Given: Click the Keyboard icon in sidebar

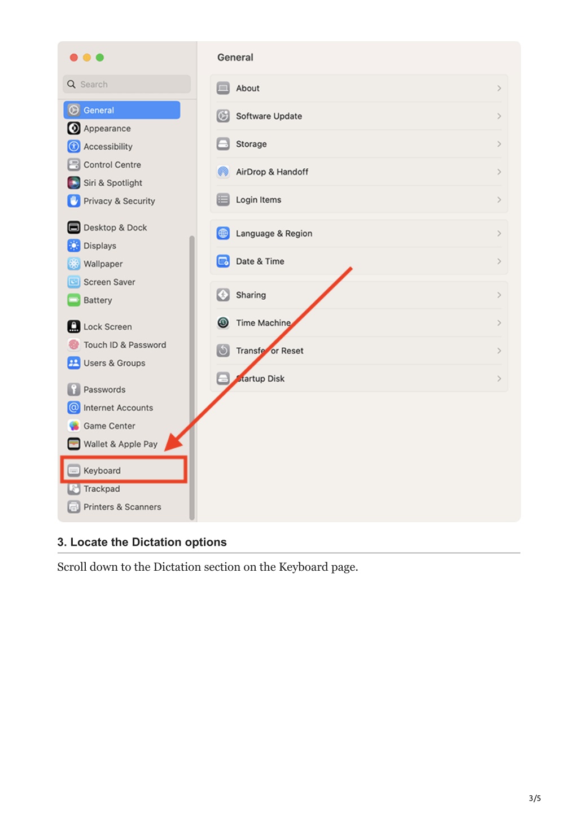Looking at the screenshot, I should pos(74,470).
